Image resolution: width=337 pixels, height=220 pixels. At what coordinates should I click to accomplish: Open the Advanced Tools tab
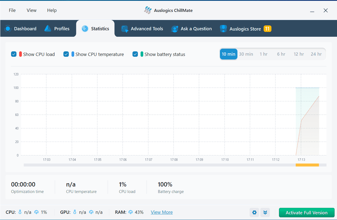pyautogui.click(x=142, y=29)
